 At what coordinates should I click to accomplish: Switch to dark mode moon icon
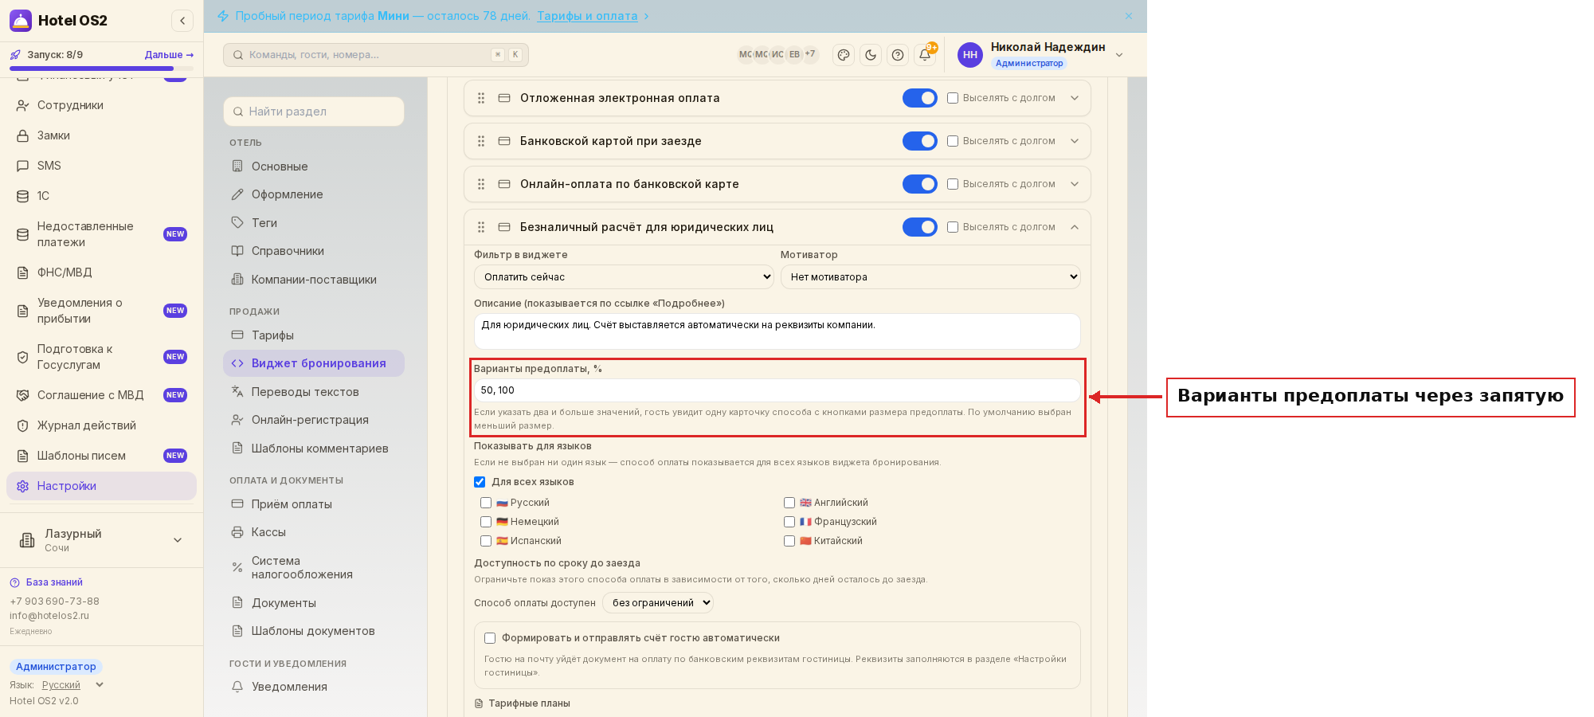(871, 55)
